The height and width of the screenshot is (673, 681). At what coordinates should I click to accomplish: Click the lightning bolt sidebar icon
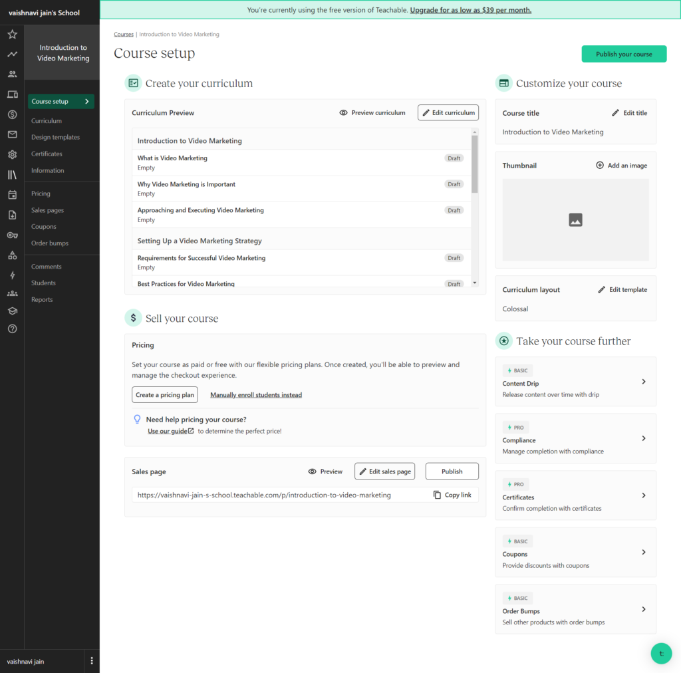click(12, 275)
